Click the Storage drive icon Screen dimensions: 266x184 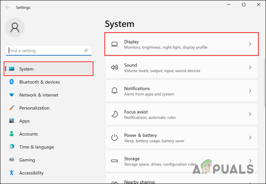(115, 161)
